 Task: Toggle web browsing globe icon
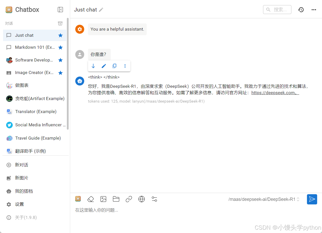(142, 199)
